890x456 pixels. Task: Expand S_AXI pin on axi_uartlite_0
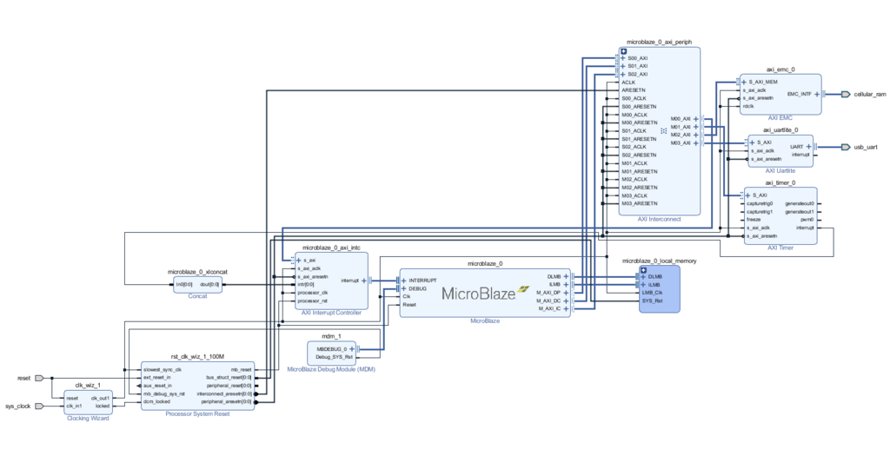pyautogui.click(x=752, y=142)
